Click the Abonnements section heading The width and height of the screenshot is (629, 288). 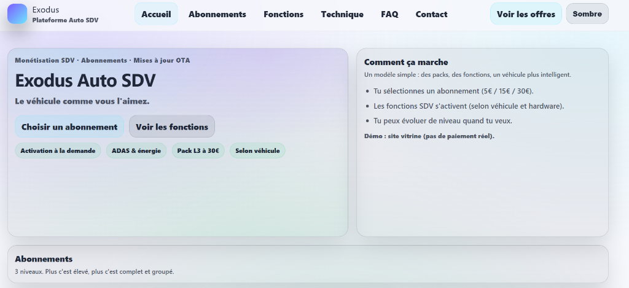pos(44,259)
